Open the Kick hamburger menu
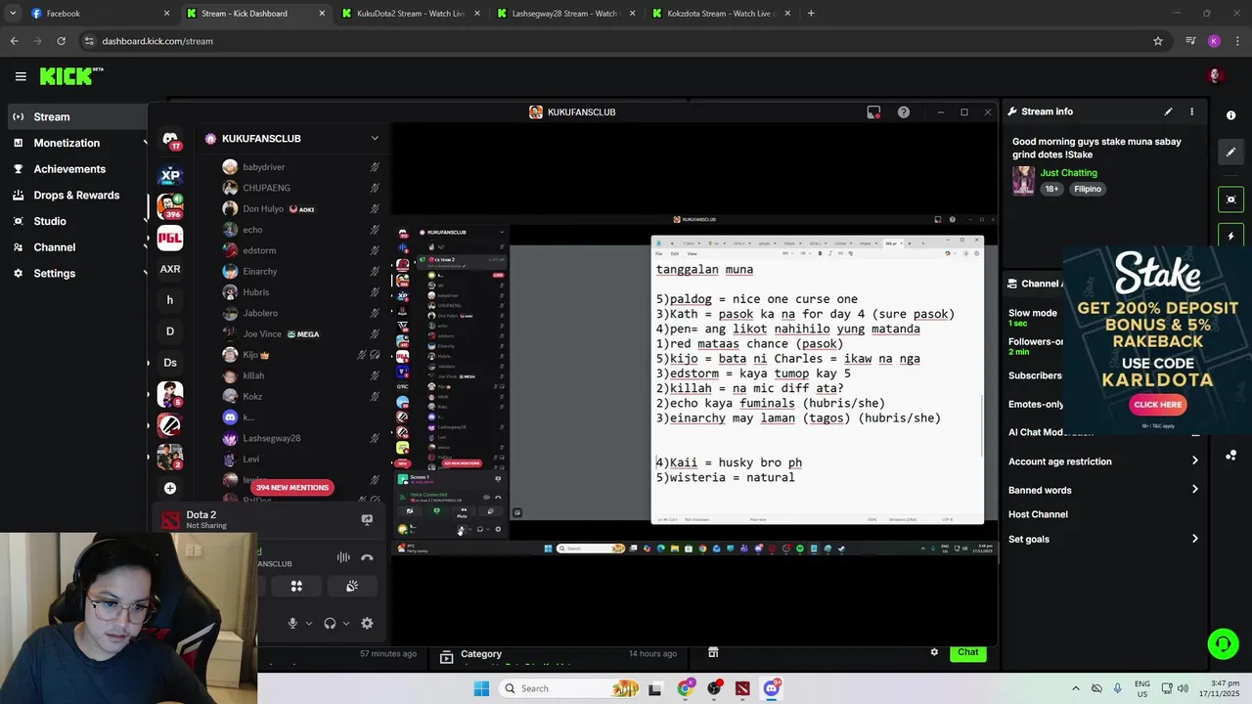Screen dimensions: 1252x704 (21, 76)
